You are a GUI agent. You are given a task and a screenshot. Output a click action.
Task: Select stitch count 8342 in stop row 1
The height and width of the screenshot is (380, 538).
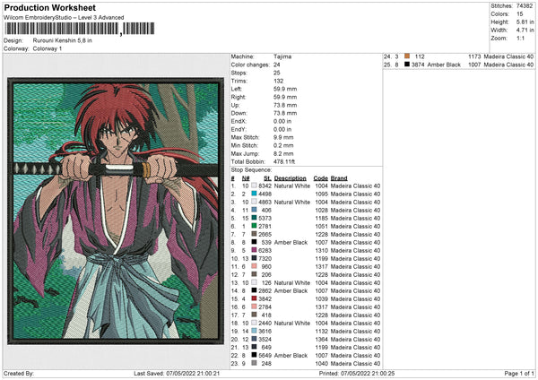[265, 186]
